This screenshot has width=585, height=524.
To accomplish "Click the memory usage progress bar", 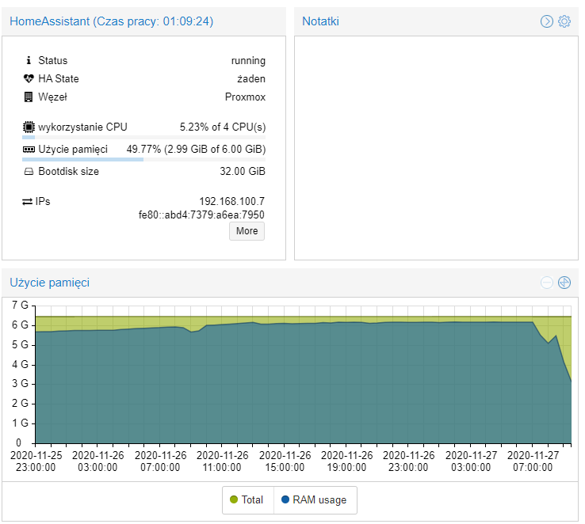I will [x=143, y=159].
